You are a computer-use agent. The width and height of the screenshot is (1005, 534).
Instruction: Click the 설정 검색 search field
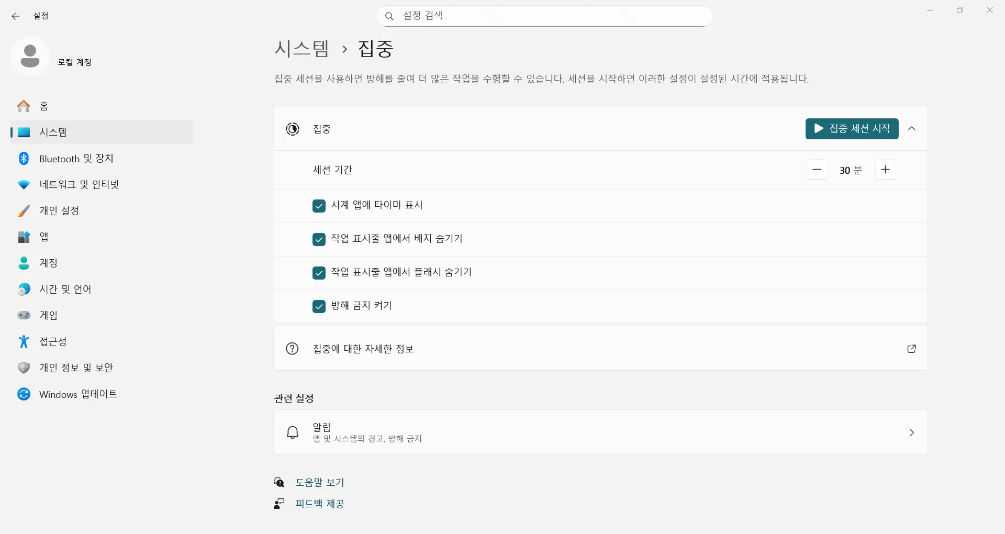pos(544,16)
